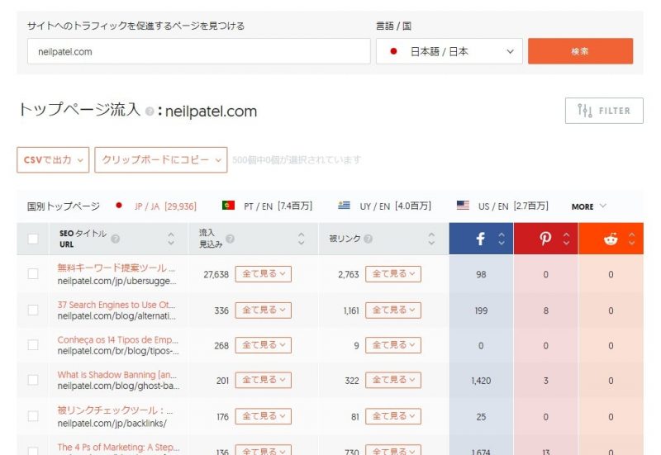Check the box for 無料キーワード提案ツール row

click(x=33, y=274)
